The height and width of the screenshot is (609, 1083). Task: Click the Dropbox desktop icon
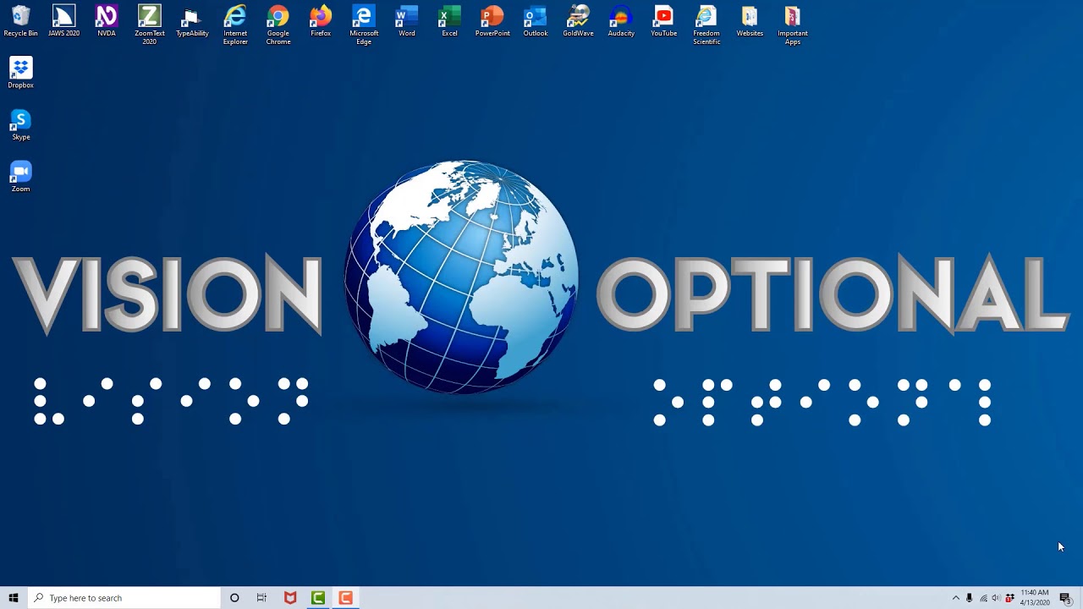click(20, 73)
